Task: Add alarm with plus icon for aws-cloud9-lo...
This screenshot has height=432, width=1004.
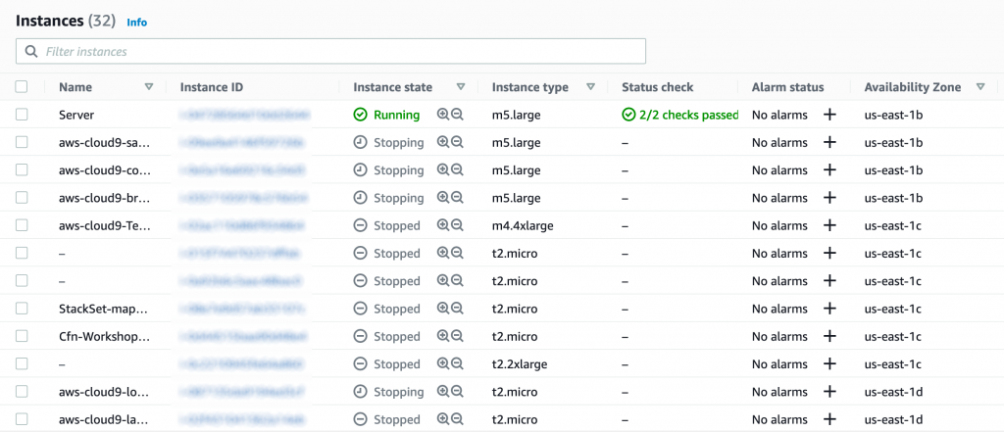Action: (829, 392)
